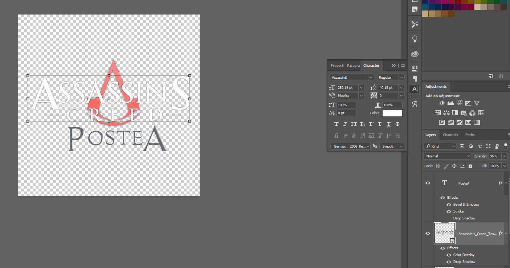This screenshot has height=268, width=510.
Task: Toggle layer filtering on/off switch
Action: [505, 146]
